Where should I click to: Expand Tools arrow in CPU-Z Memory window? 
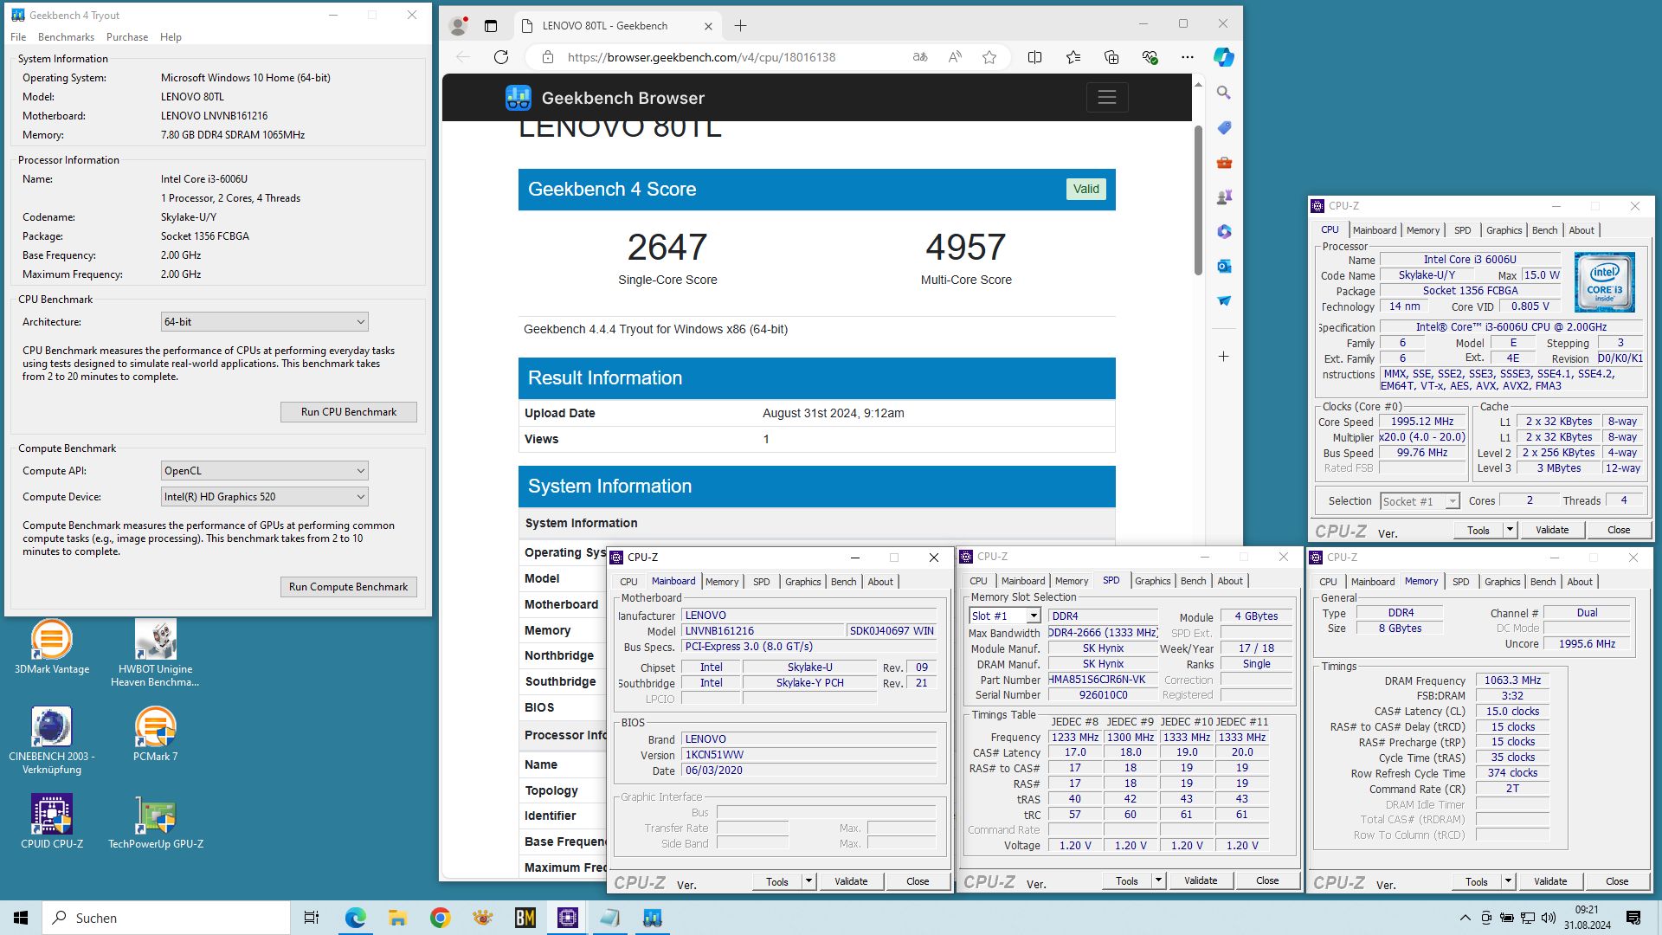[1508, 881]
